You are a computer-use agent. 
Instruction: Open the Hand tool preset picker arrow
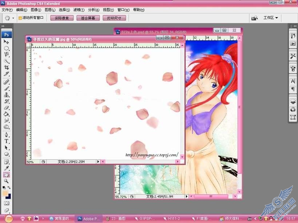[13, 18]
